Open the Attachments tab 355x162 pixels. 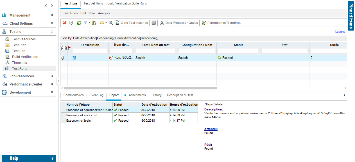137,95
